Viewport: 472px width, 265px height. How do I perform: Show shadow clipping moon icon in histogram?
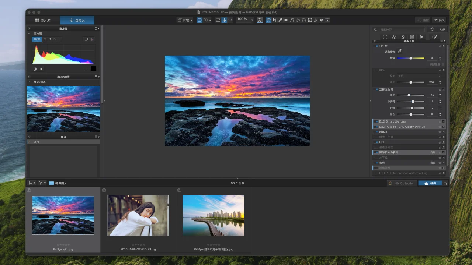(35, 69)
